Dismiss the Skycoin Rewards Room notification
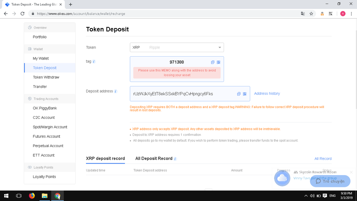This screenshot has height=201, width=357. pyautogui.click(x=351, y=172)
